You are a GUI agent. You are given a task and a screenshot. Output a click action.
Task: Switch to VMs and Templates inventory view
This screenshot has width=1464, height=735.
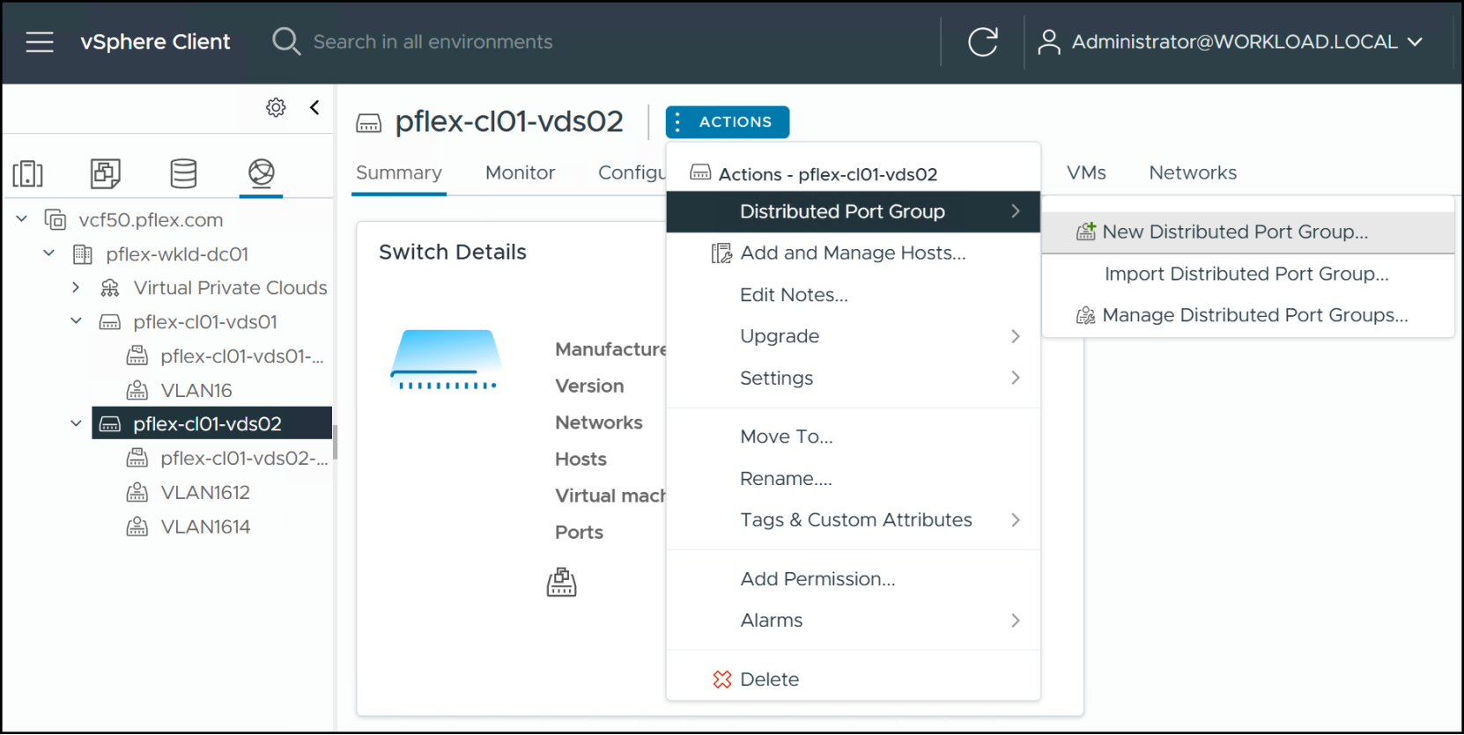pos(106,173)
